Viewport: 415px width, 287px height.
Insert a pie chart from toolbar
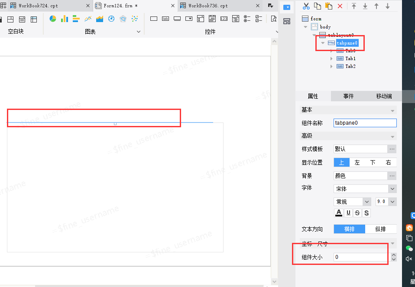coord(53,19)
